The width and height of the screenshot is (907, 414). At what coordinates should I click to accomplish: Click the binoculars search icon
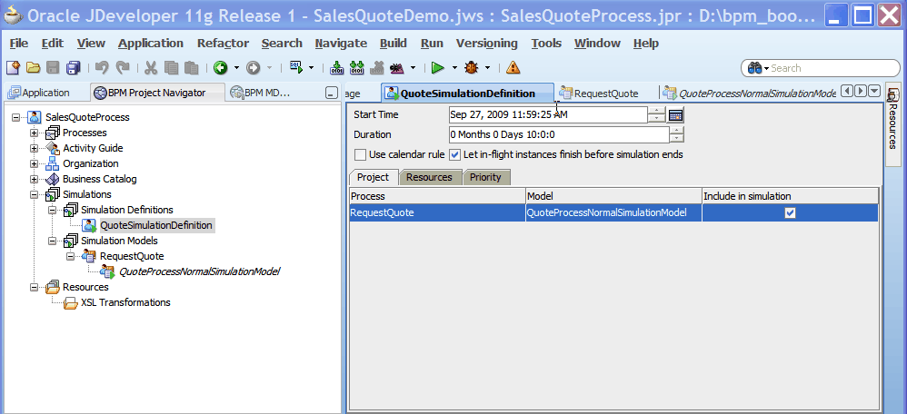[754, 68]
